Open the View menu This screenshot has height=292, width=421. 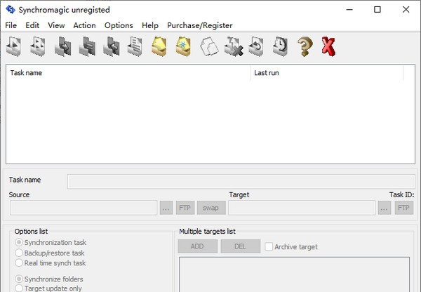56,25
